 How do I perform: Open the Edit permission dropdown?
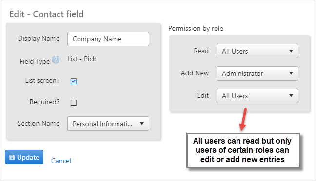(x=257, y=96)
